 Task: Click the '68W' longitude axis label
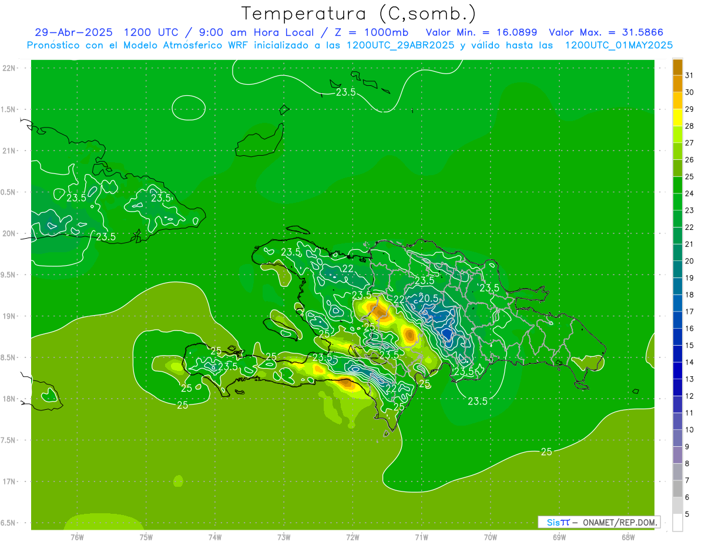click(628, 537)
